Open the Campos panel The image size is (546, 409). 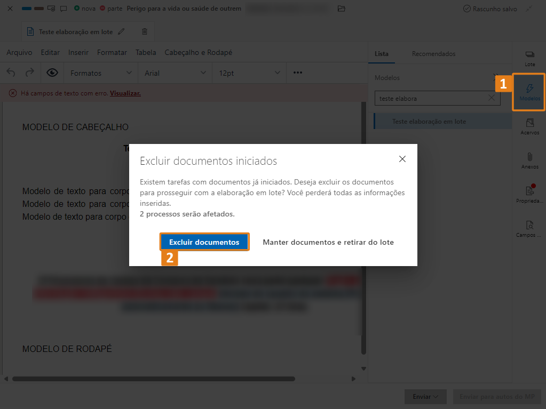[x=528, y=230]
